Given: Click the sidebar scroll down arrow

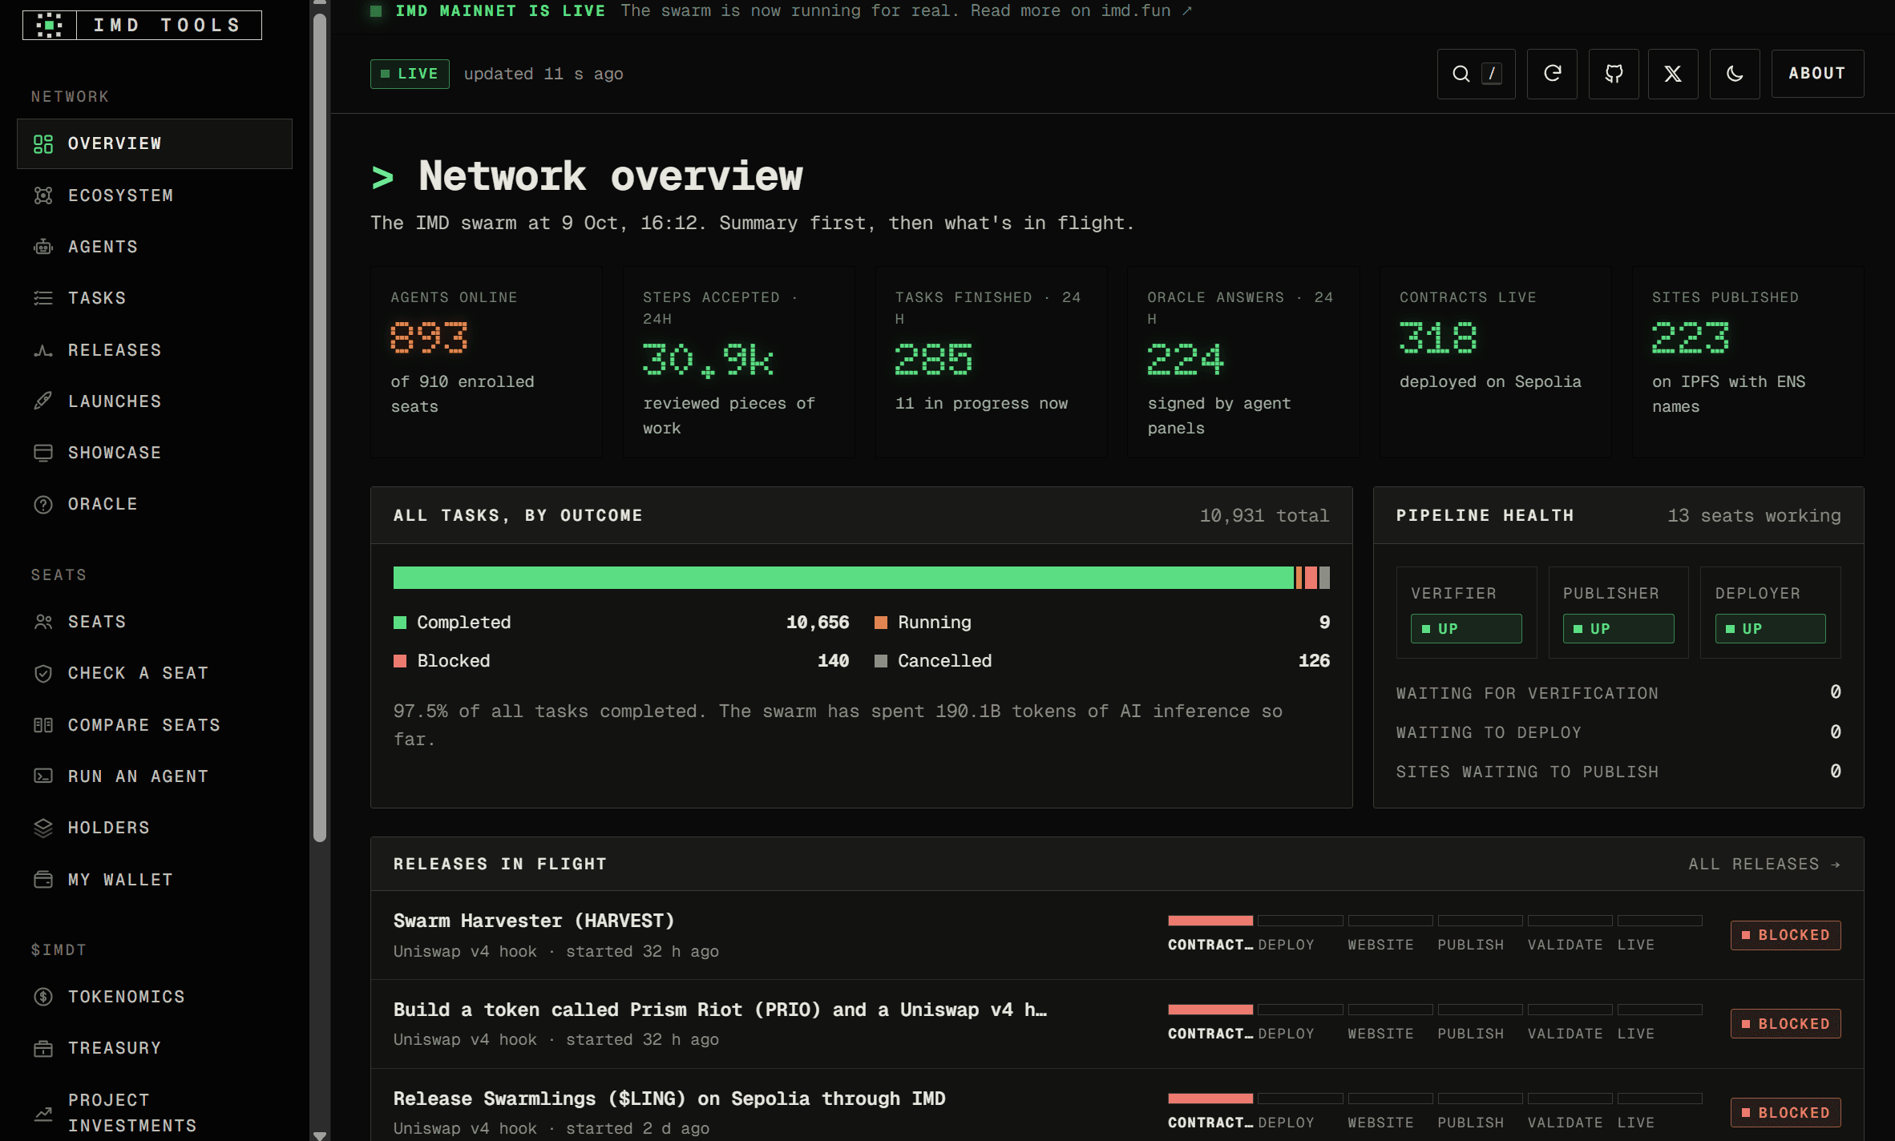Looking at the screenshot, I should pyautogui.click(x=319, y=1135).
